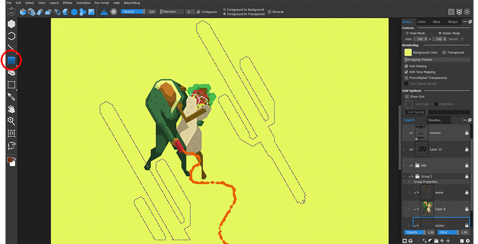Select the Zoom magnifier tool
Image resolution: width=478 pixels, height=244 pixels.
[x=11, y=121]
